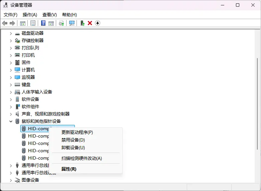The height and width of the screenshot is (191, 261).
Task: Click the 监视器 monitor icon
Action: [17, 77]
